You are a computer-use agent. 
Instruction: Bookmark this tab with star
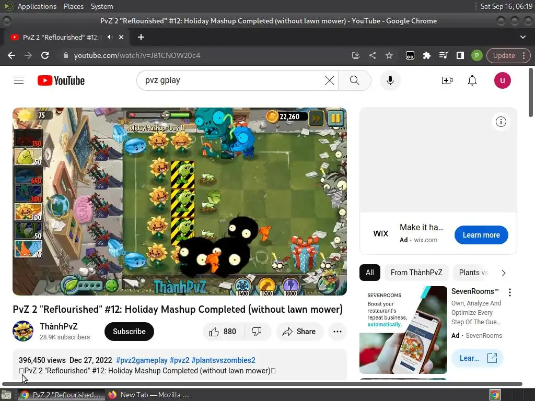[x=389, y=55]
